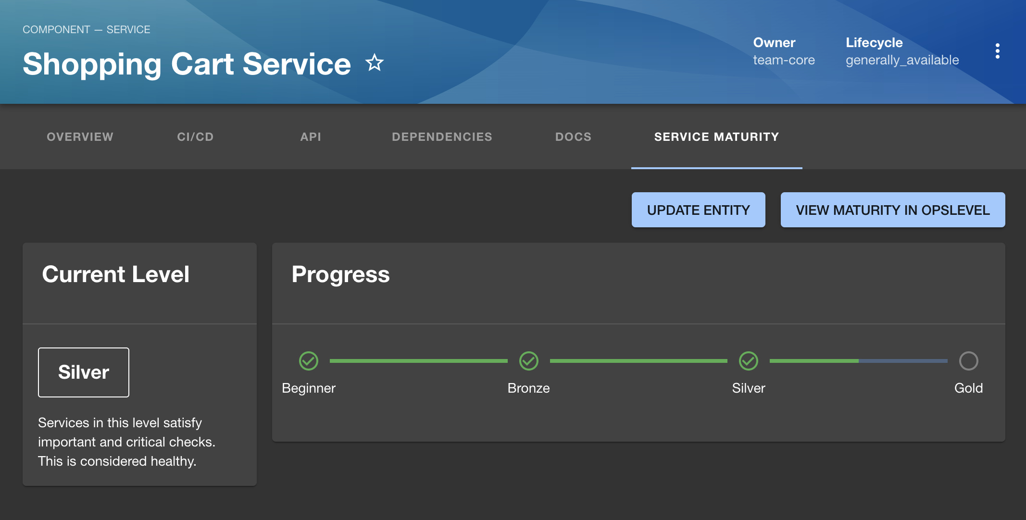Click the Gold level label
Viewport: 1026px width, 520px height.
pos(968,388)
